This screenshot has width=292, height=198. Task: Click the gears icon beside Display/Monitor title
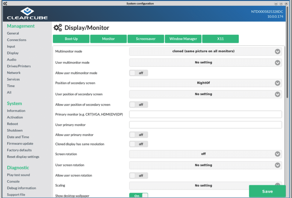pos(58,28)
